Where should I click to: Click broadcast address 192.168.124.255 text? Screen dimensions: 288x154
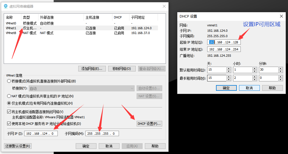pyautogui.click(x=219, y=56)
